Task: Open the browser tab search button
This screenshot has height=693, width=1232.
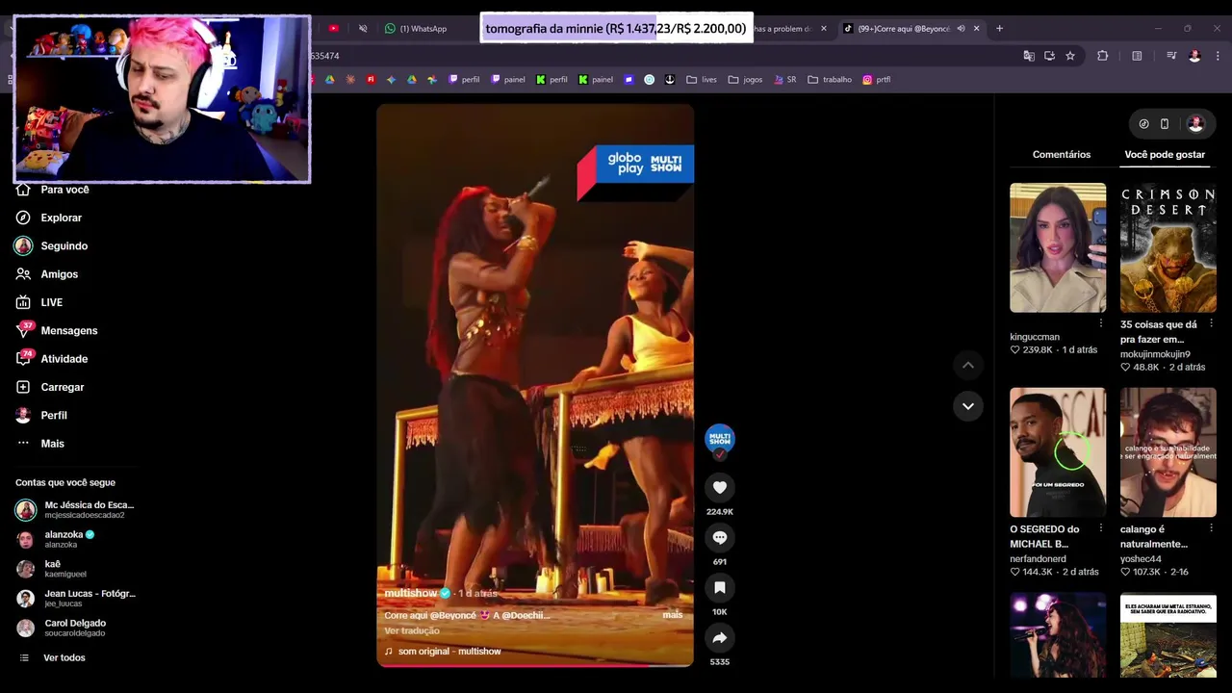Action: (9, 29)
